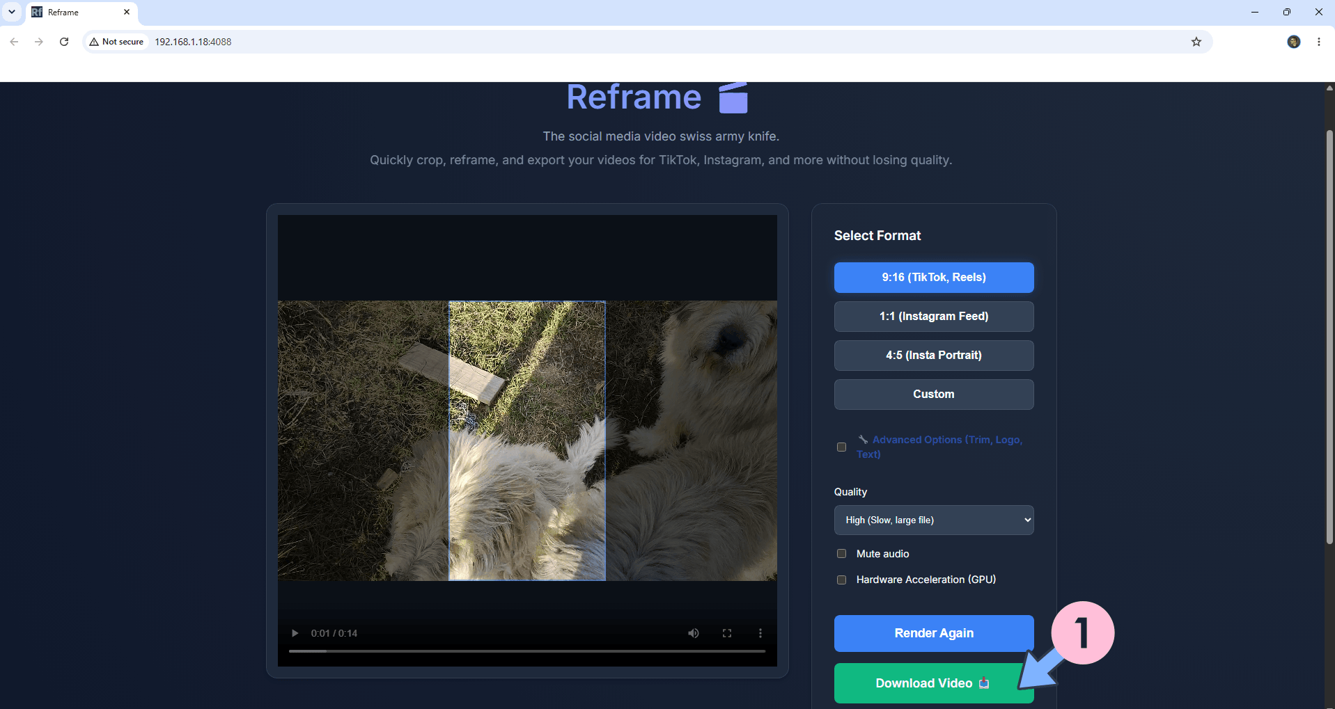Go back in browser history
Screen dimensions: 1335x709
[14, 42]
